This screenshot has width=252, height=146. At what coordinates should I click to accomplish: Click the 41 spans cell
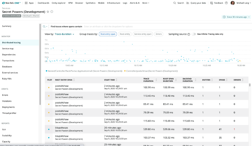[x=220, y=129]
